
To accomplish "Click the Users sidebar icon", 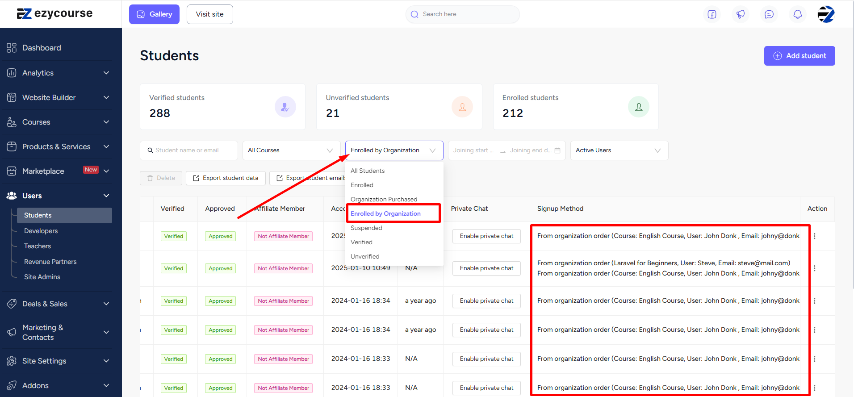I will click(12, 196).
